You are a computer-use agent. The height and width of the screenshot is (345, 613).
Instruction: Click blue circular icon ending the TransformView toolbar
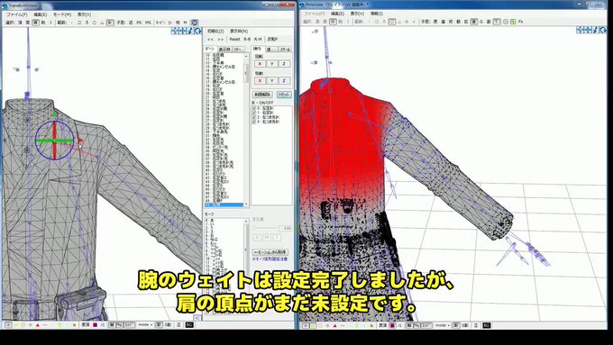pyautogui.click(x=195, y=23)
